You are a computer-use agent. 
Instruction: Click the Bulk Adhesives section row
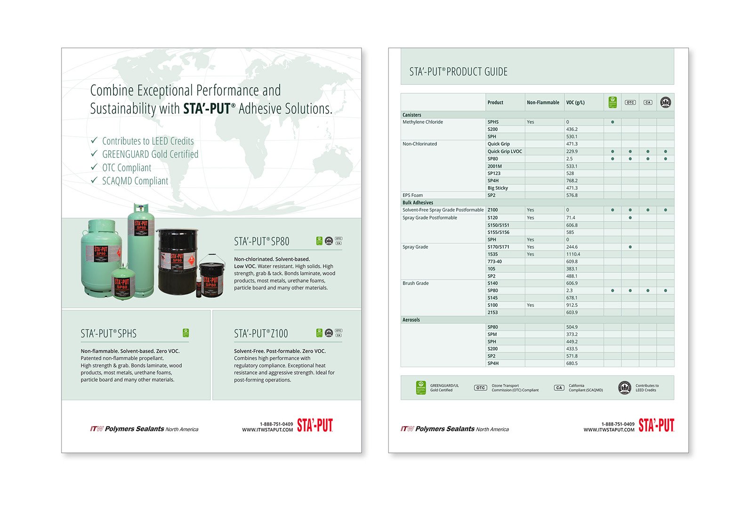(x=537, y=203)
